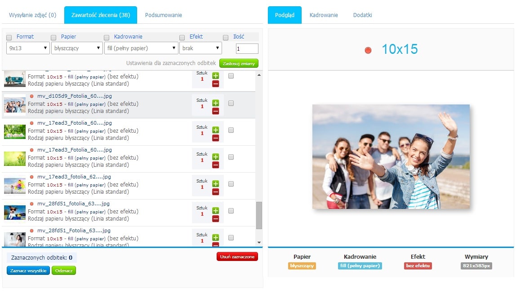Switch to the Wysyłanie zdjęć (0) tab
The image size is (516, 291).
(x=32, y=15)
